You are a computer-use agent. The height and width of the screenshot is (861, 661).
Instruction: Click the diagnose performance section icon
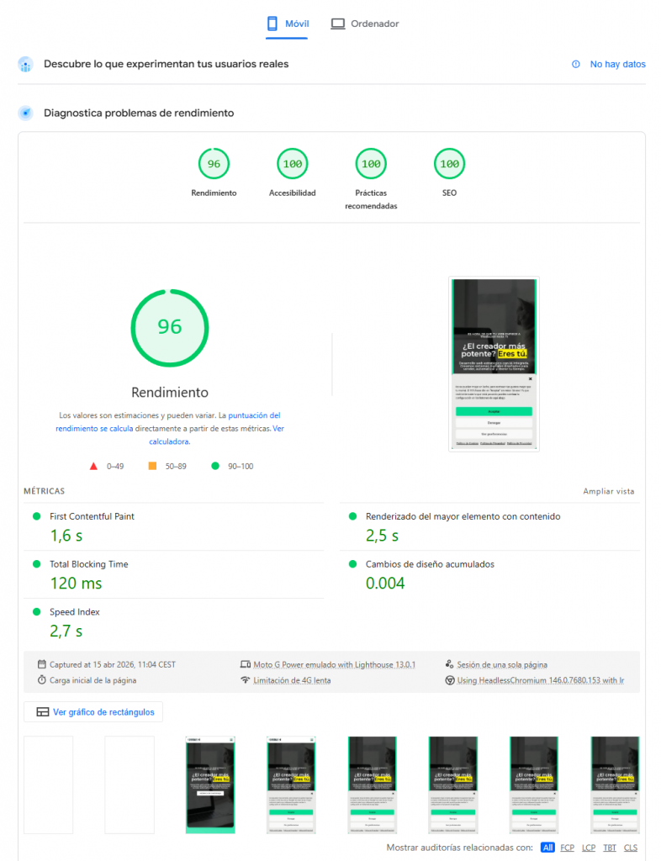26,113
